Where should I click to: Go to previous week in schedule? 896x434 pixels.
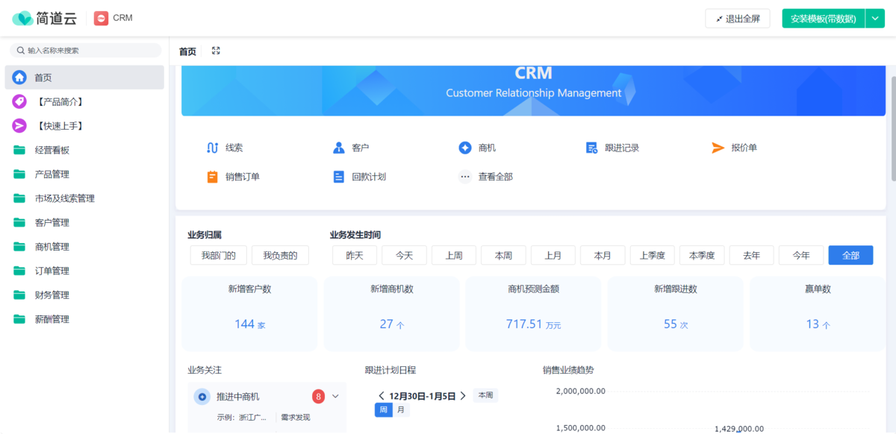click(382, 396)
